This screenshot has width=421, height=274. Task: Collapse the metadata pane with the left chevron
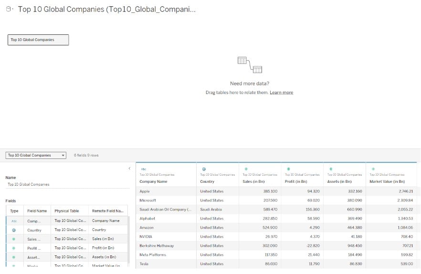pyautogui.click(x=129, y=169)
